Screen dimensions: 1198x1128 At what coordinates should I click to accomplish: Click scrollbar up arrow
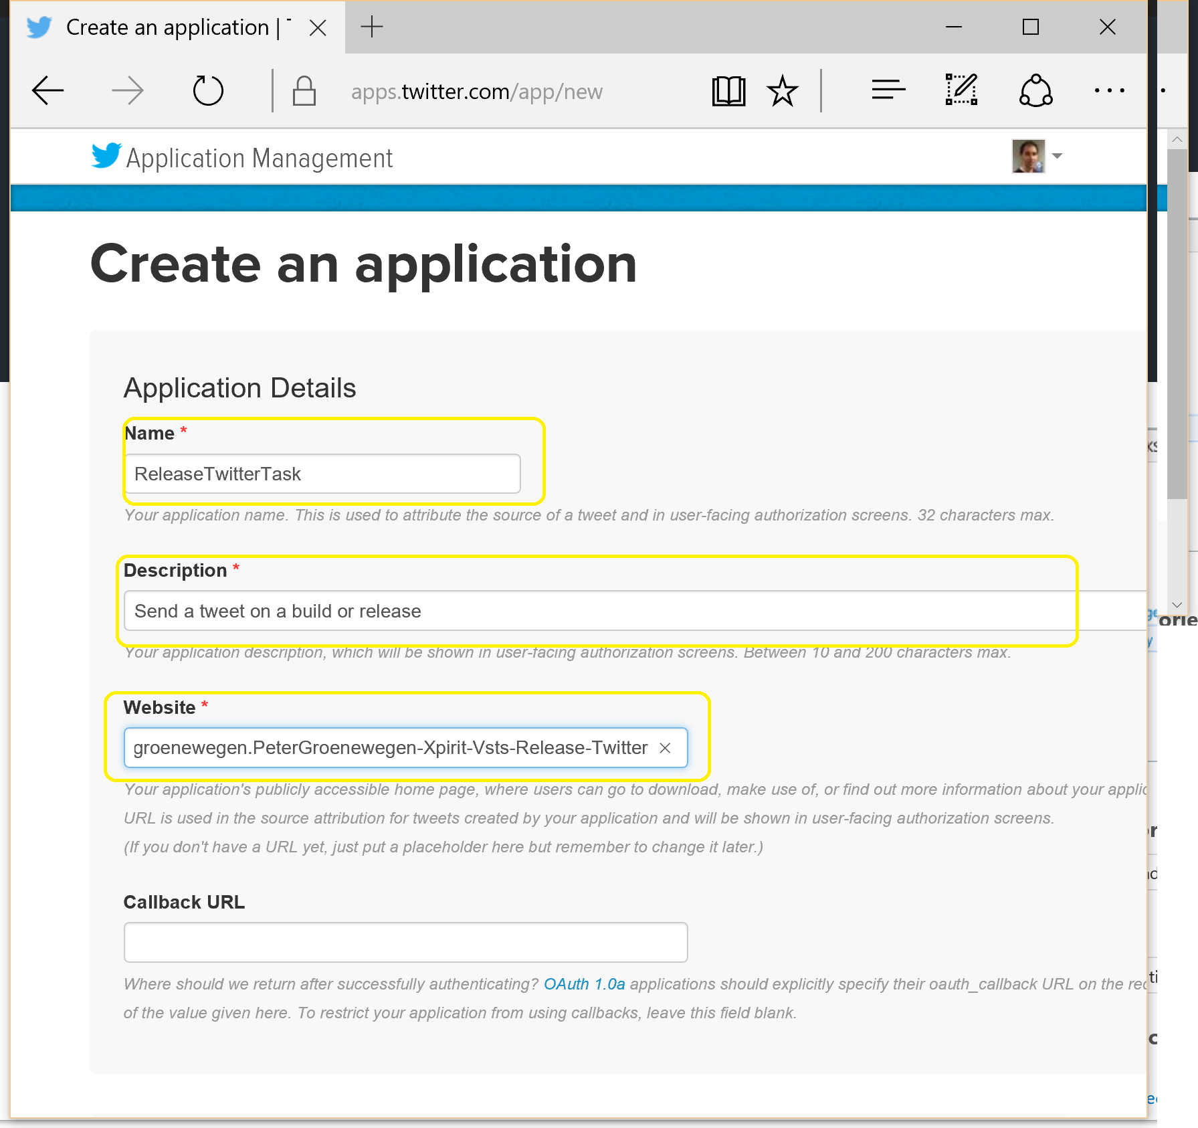click(1177, 140)
